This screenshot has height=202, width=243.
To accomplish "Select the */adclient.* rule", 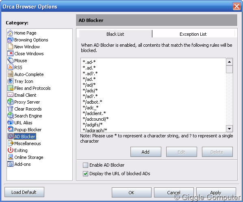I will (x=94, y=113).
